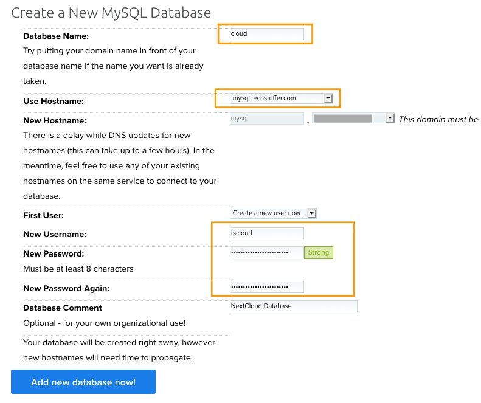Click the Strong password strength indicator

click(x=319, y=252)
